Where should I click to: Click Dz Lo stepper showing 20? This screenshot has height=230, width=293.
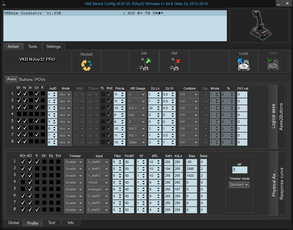click(x=155, y=108)
